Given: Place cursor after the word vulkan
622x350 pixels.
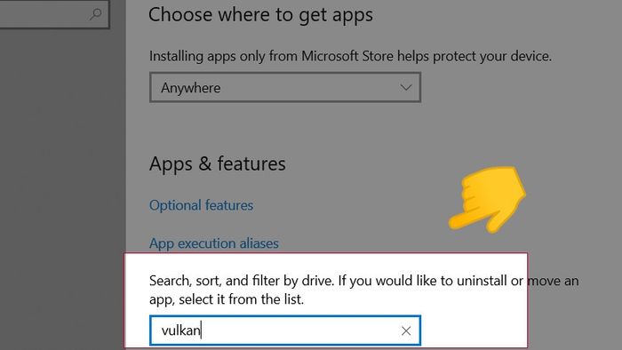Looking at the screenshot, I should 201,330.
